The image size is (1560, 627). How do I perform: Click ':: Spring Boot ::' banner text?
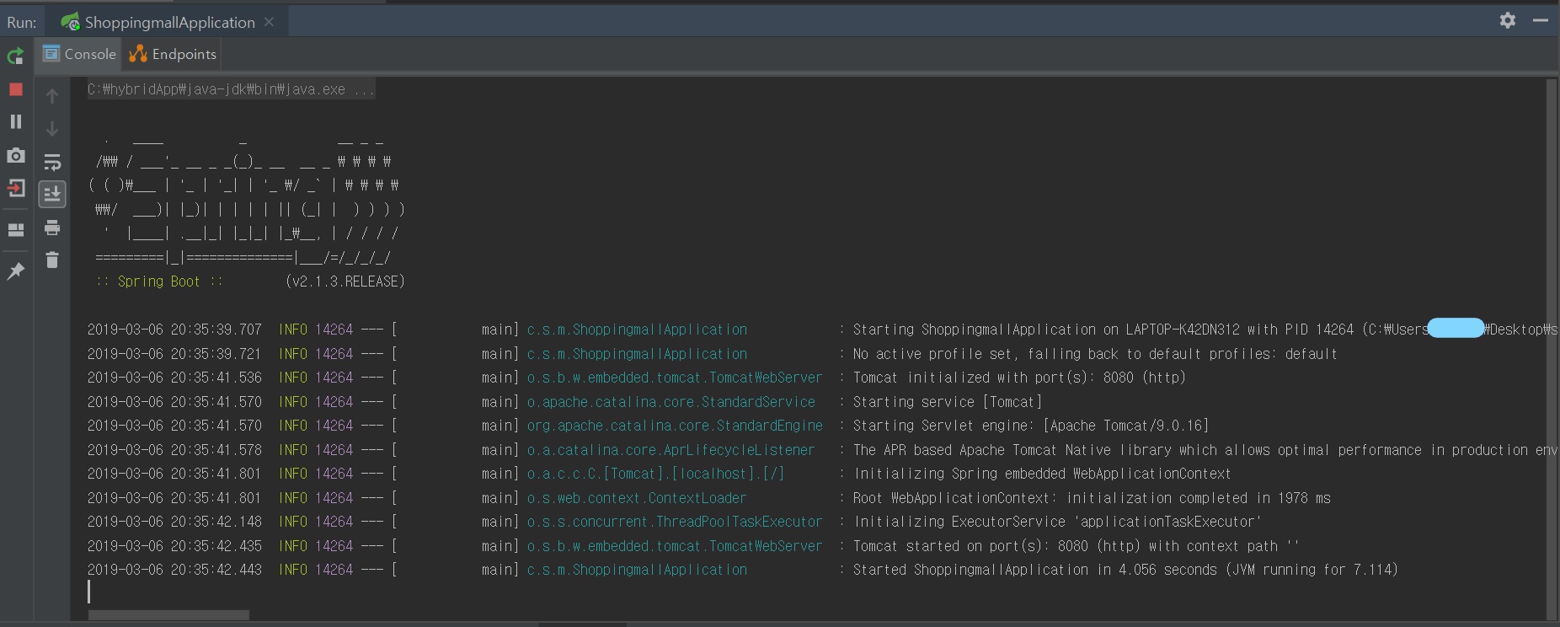159,281
